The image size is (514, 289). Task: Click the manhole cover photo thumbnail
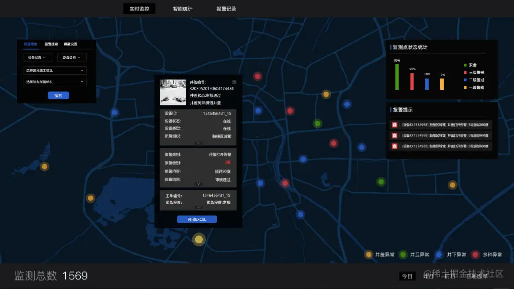[173, 92]
